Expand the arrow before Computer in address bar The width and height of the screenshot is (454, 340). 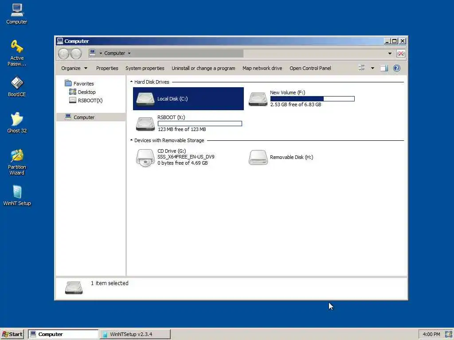point(101,53)
